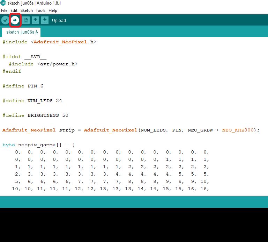
Task: Click the Adafruit_NeoPixel.h include line
Action: click(50, 42)
